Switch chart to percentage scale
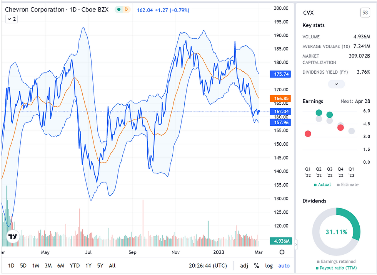Viewport: 377px width, 275px height. click(x=256, y=265)
